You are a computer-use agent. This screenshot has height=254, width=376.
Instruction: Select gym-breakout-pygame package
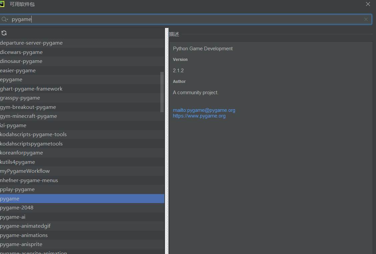[82, 107]
